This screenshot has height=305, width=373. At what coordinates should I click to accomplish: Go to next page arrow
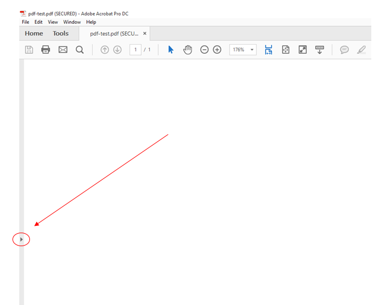coord(118,50)
